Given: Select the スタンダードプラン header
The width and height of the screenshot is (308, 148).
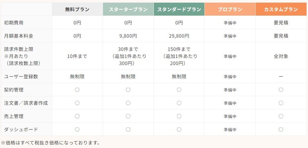Looking at the screenshot, I should tap(179, 9).
